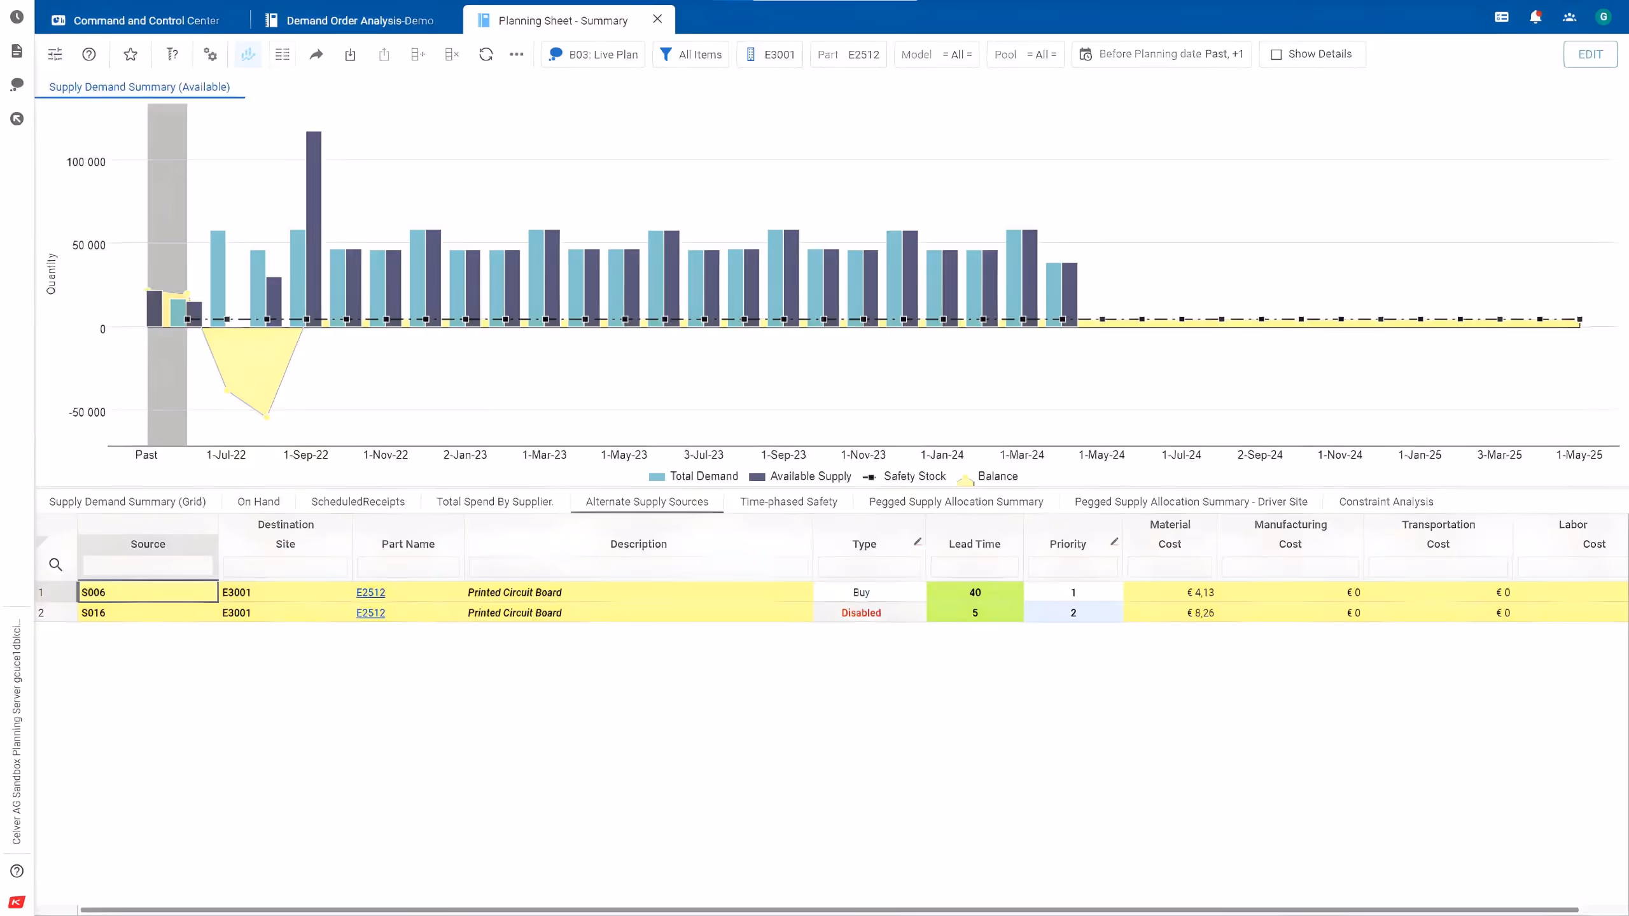Open E2512 part link in first row

pyautogui.click(x=370, y=593)
